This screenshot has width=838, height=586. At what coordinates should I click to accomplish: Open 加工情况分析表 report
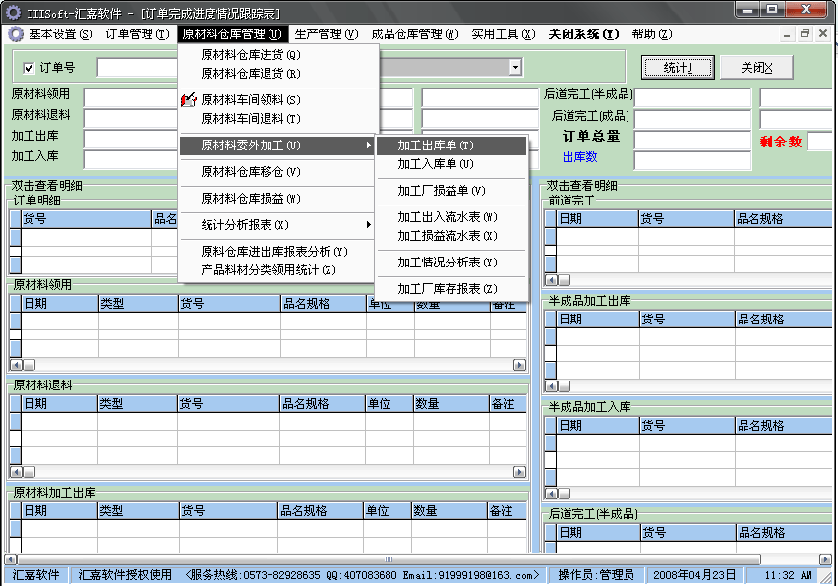(x=451, y=263)
